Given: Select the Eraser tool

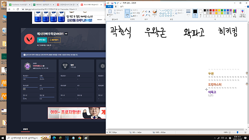Looking at the screenshot, I should (x=143, y=15).
